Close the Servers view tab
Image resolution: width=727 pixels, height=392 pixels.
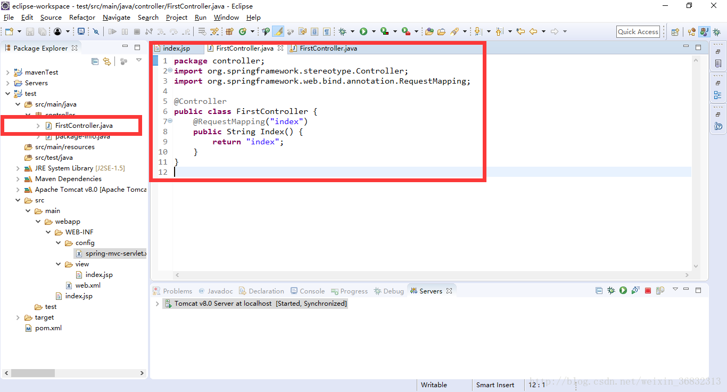pos(449,291)
